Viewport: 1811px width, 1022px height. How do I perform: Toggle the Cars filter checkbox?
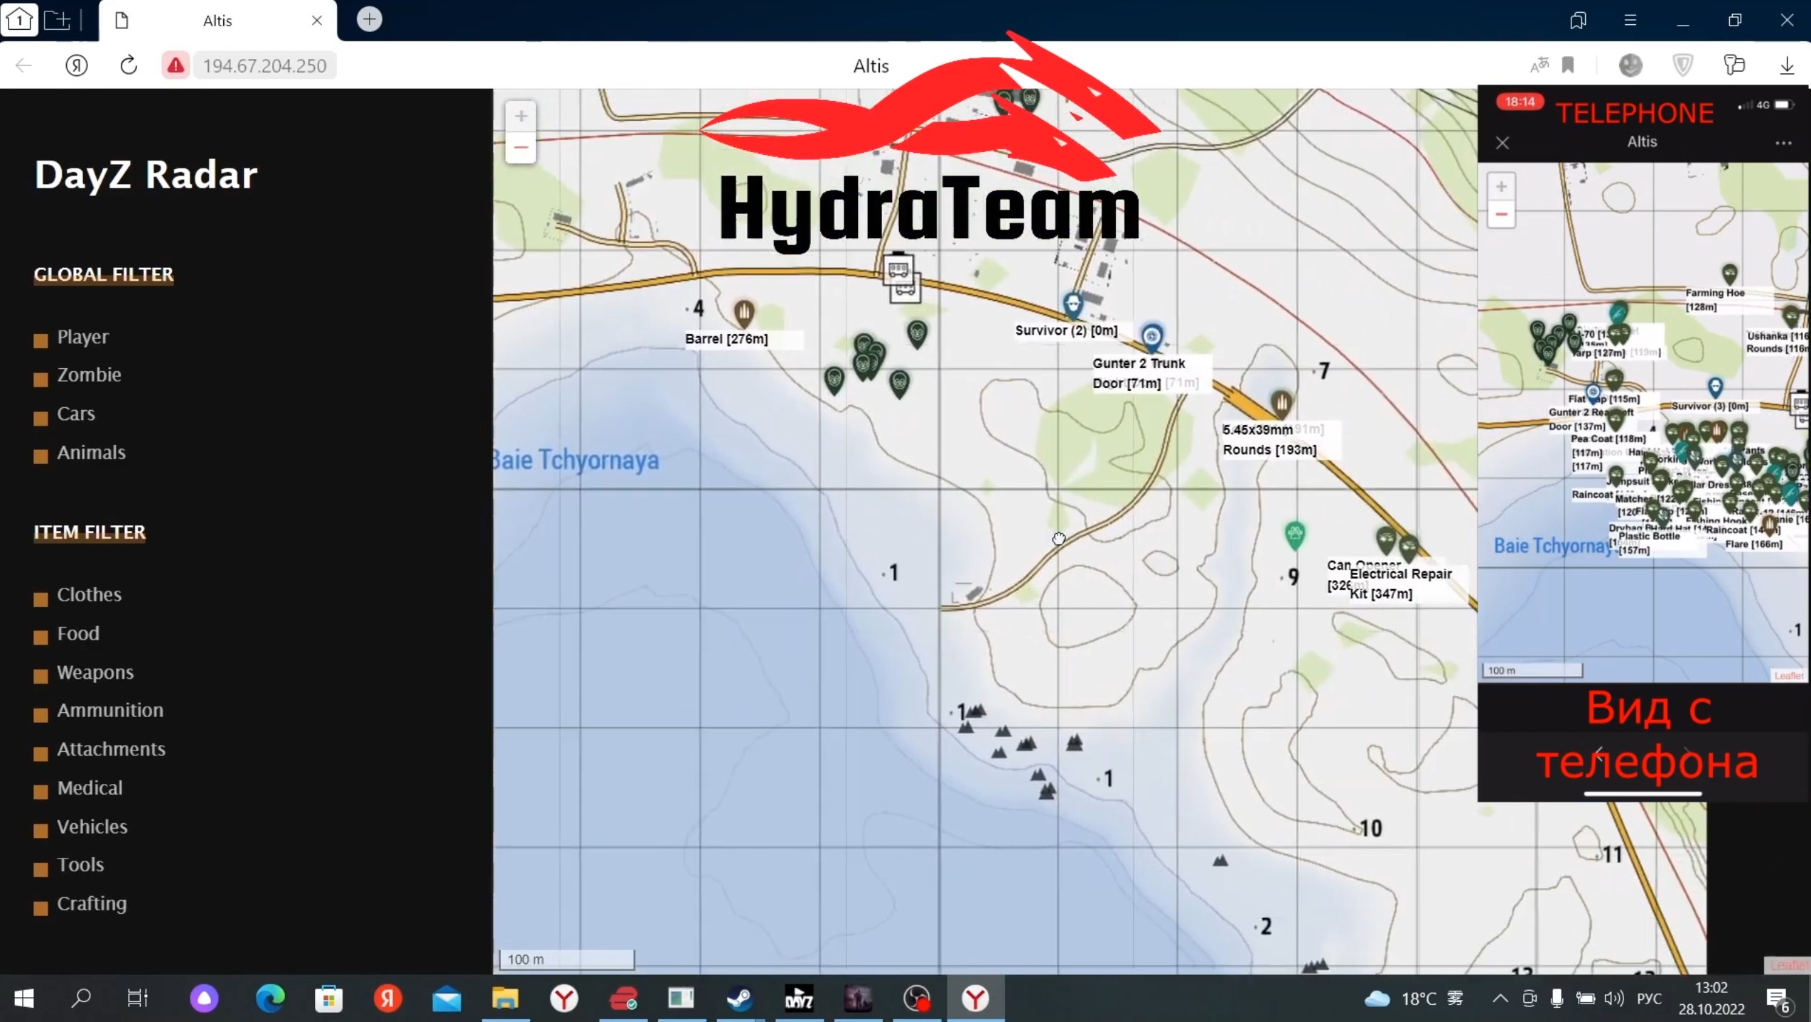41,418
